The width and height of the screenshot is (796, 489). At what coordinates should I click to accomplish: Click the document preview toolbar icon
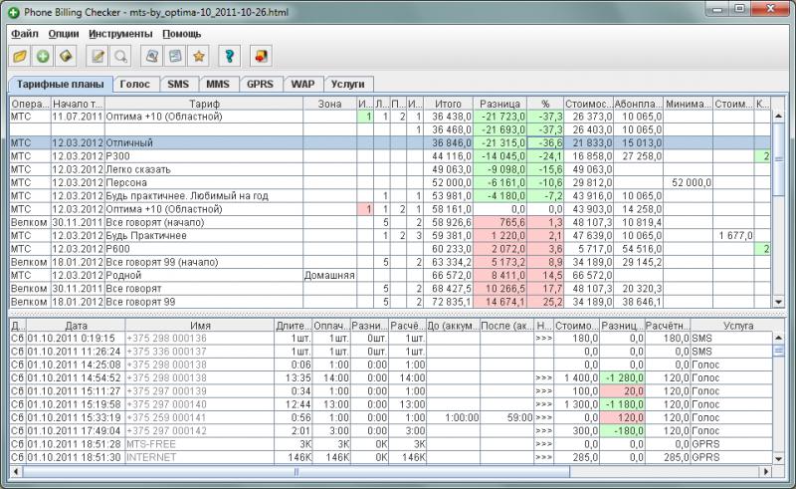click(152, 56)
